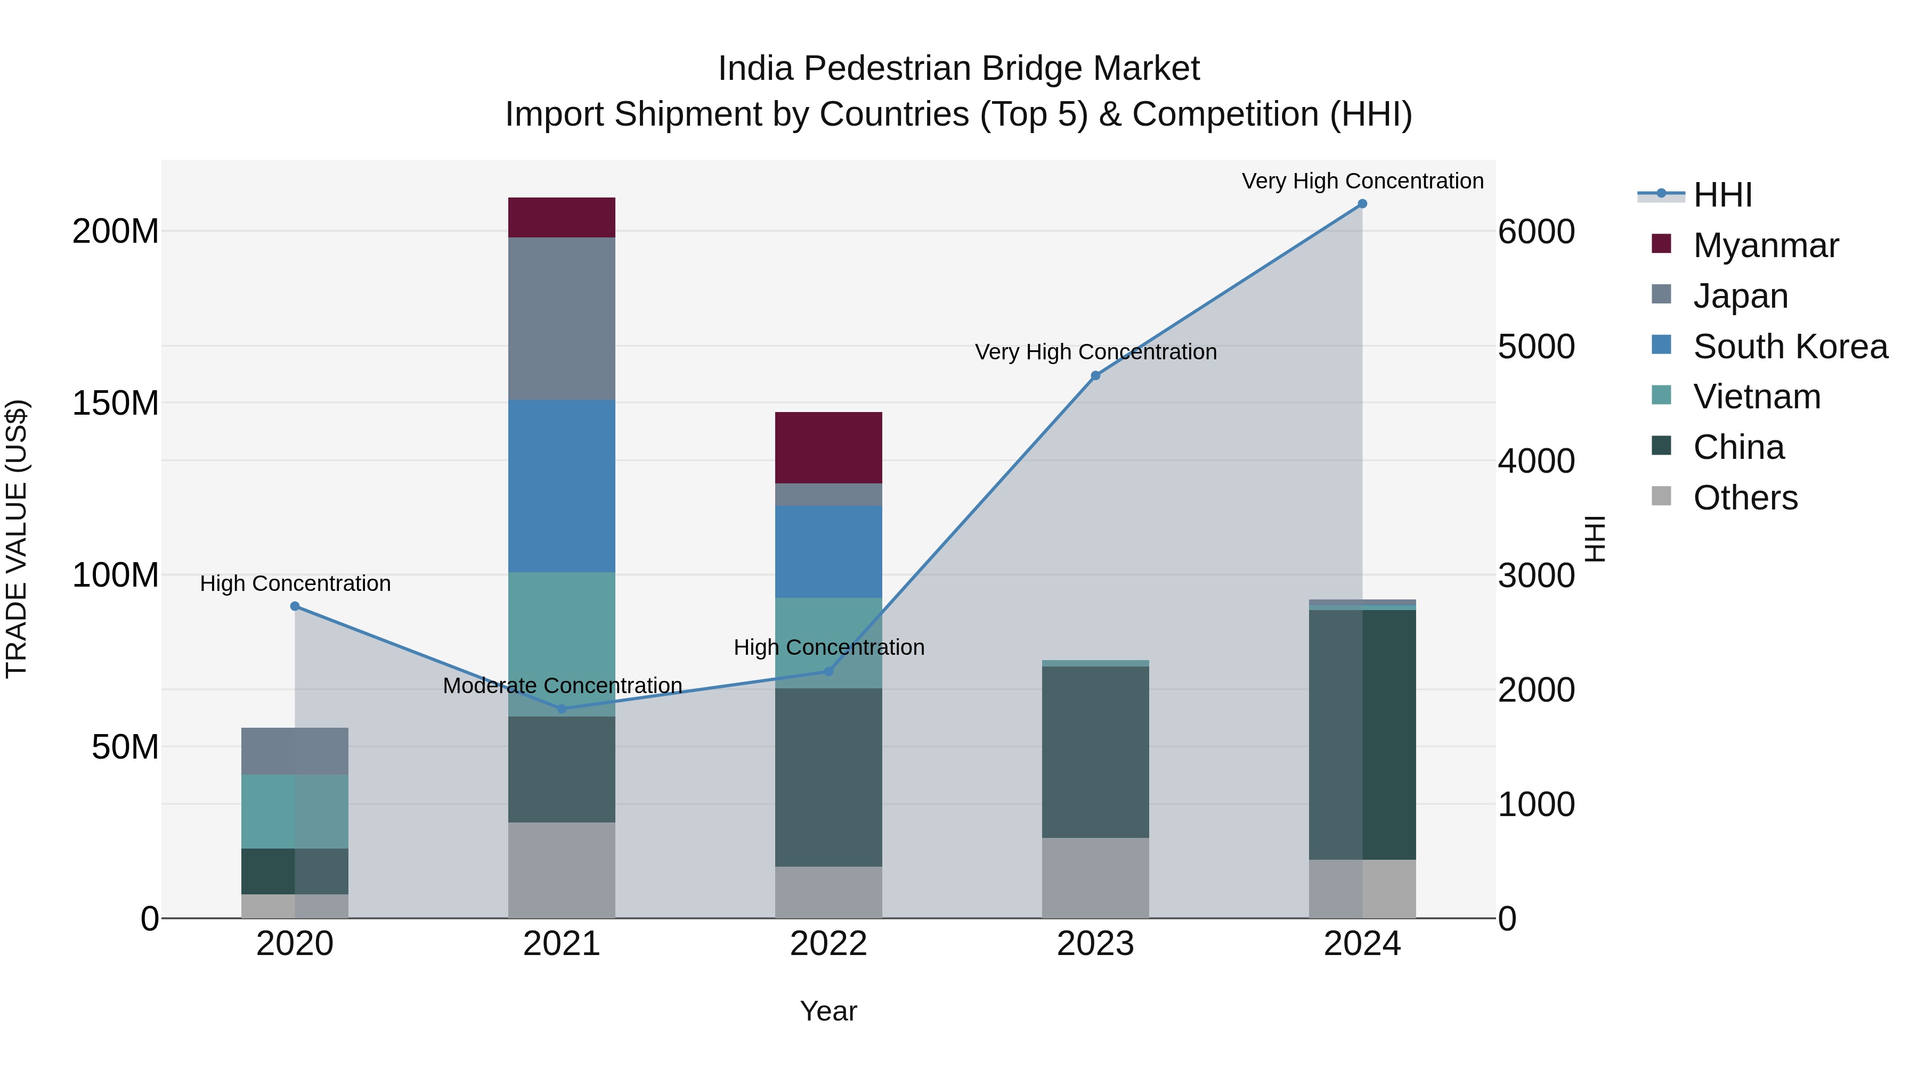Click the 2024 x-axis tick label
This screenshot has height=1078, width=1918.
click(x=1362, y=944)
